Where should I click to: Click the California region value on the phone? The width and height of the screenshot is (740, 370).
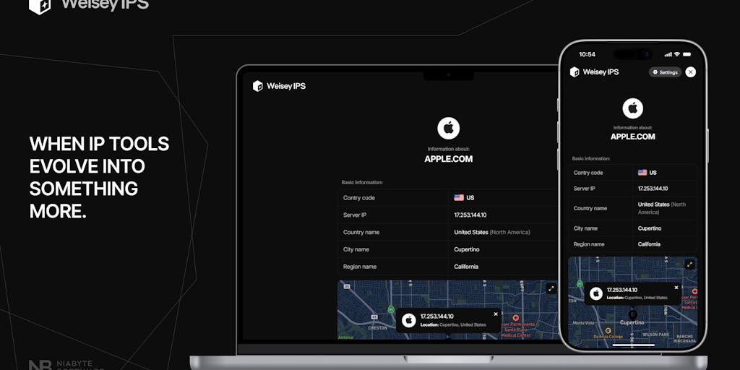[x=649, y=244]
